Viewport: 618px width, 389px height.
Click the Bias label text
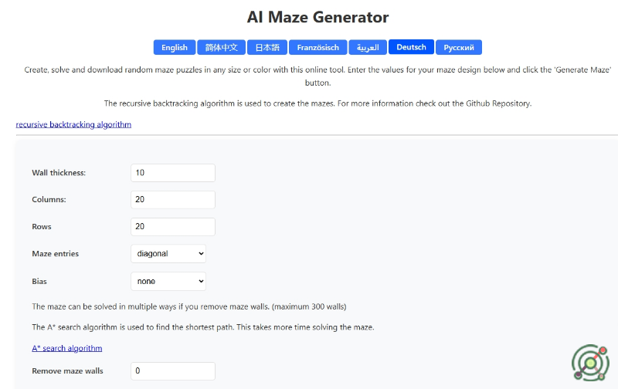point(39,282)
